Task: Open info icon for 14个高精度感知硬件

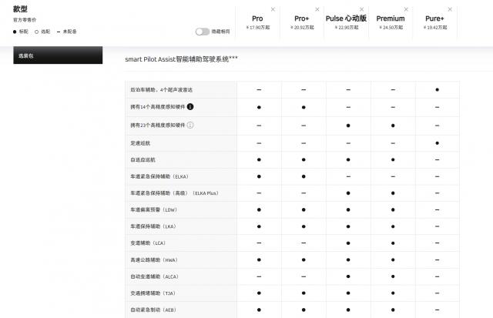Action: pyautogui.click(x=190, y=107)
